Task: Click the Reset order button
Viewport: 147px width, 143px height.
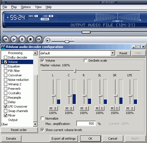Action: (x=19, y=130)
